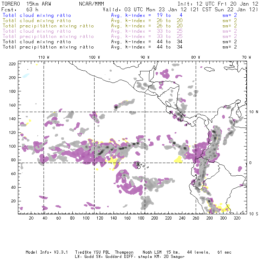The height and width of the screenshot is (260, 260).
Task: Click the "44 levels," footer text
Action: 199,252
